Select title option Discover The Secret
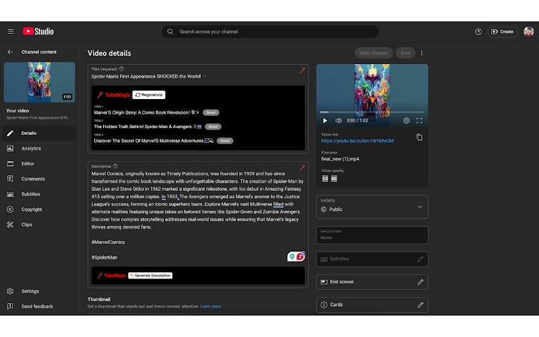Image resolution: width=539 pixels, height=337 pixels. pos(225,141)
